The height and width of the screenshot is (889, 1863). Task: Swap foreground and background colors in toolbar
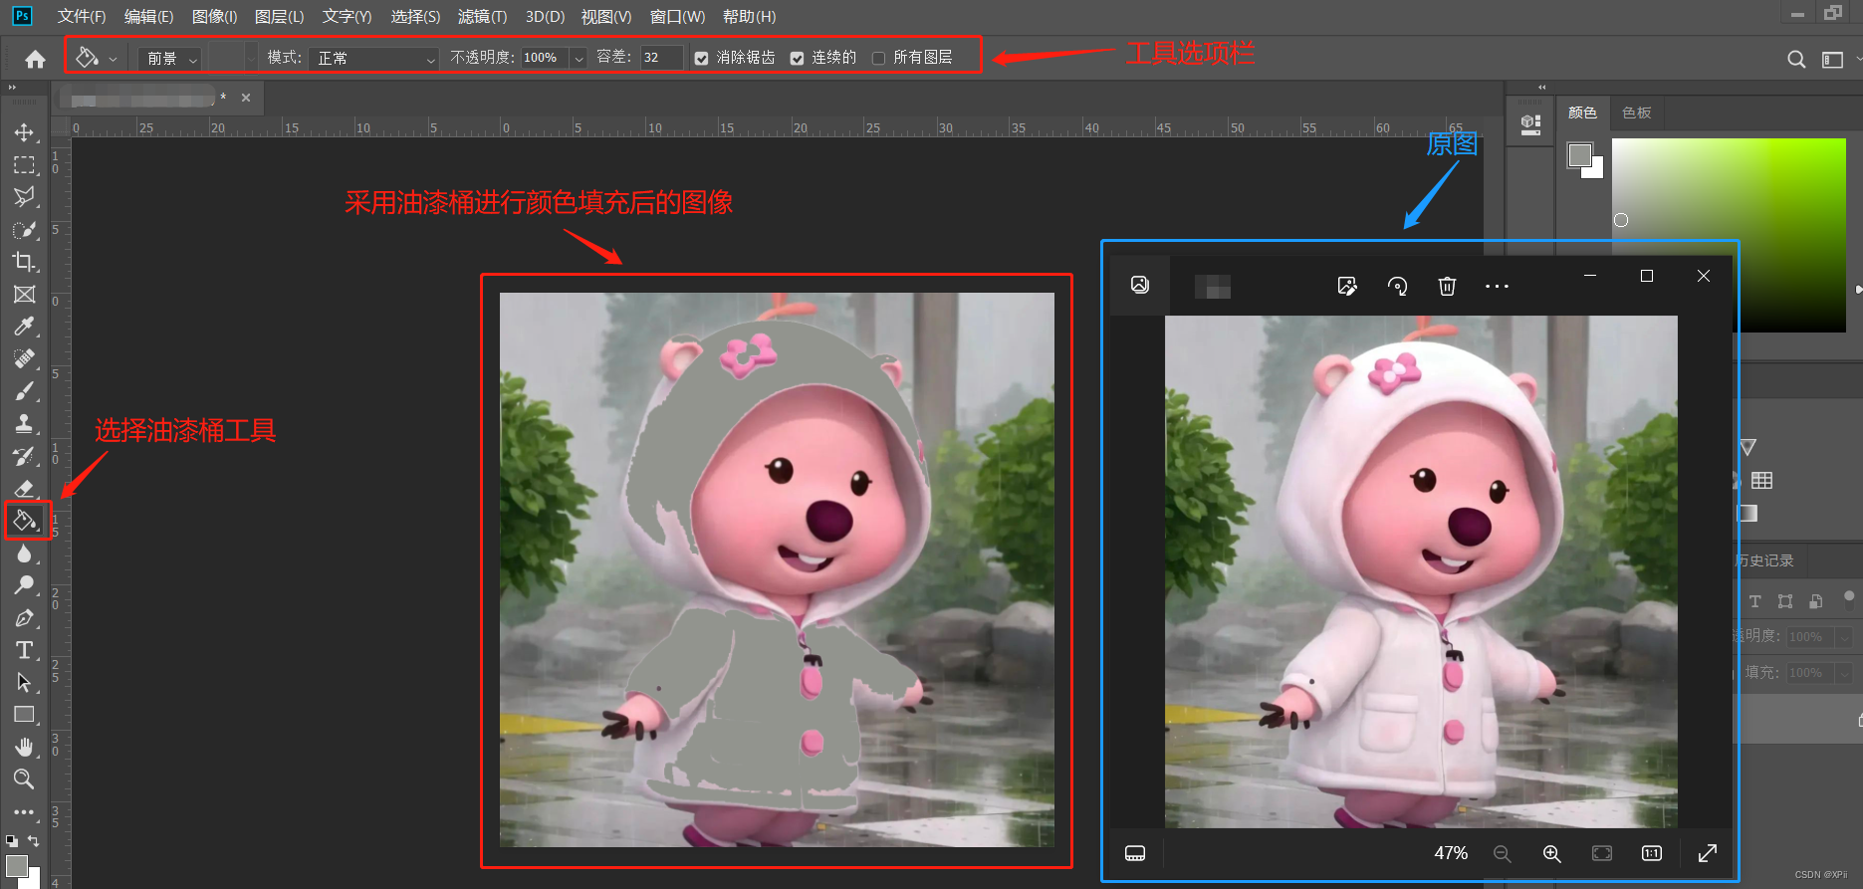point(33,841)
